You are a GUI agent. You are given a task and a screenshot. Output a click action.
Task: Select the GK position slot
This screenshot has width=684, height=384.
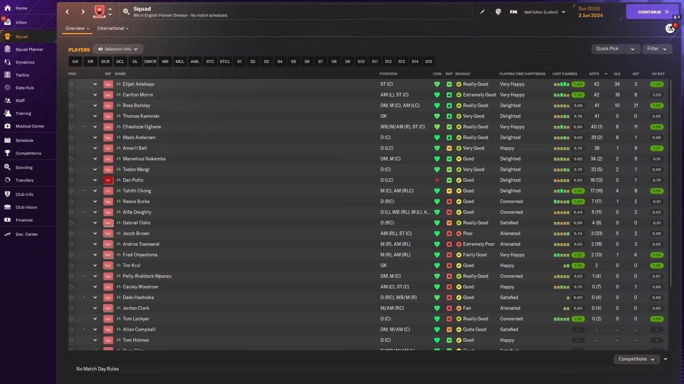click(75, 61)
